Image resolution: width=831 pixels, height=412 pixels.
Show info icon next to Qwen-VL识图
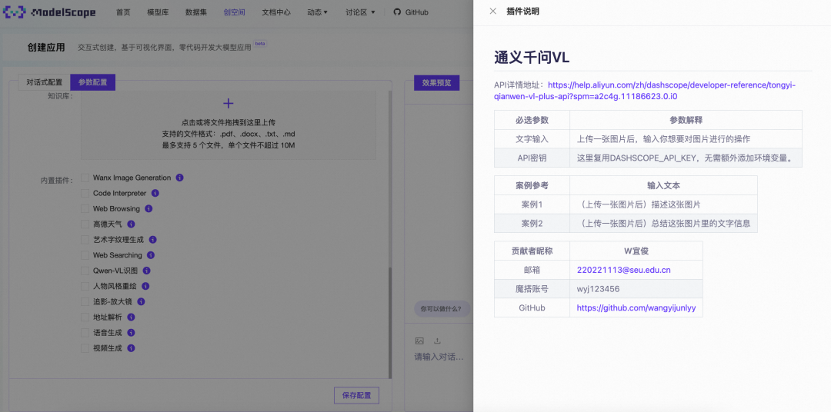146,271
